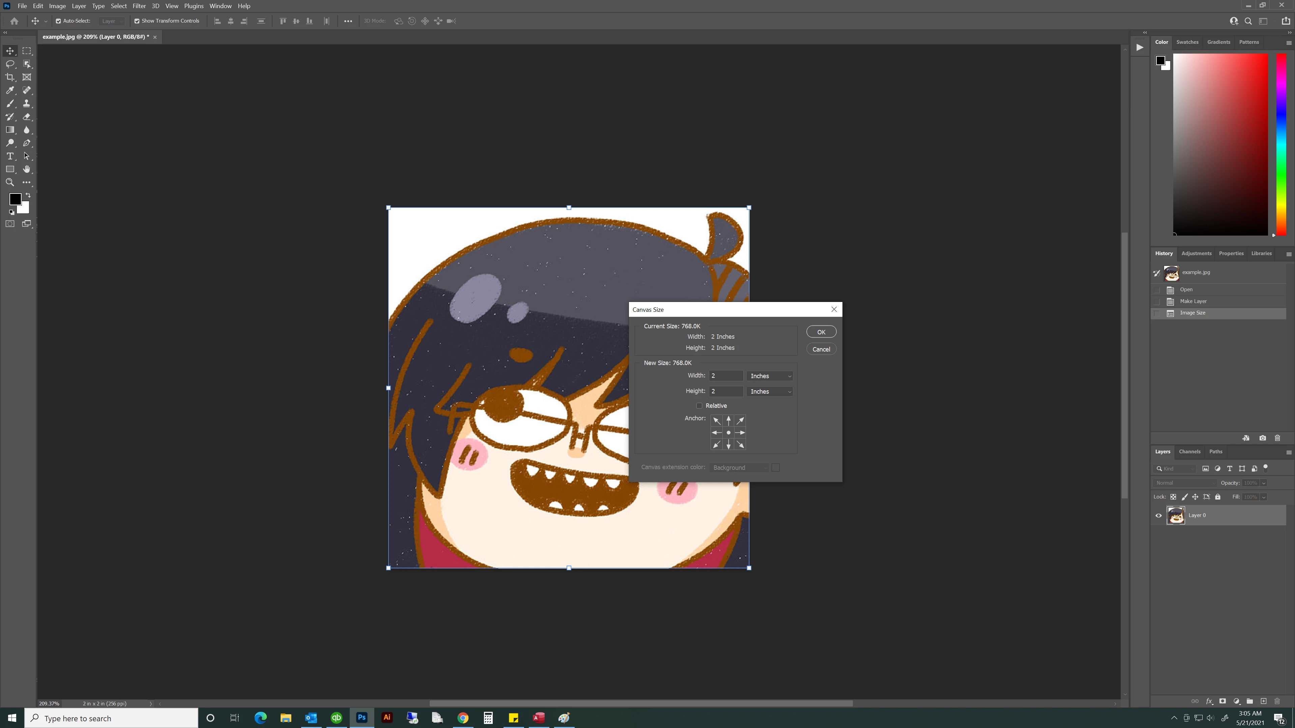Screen dimensions: 1295x728
Task: Select the Horizontal Type tool
Action: [x=10, y=156]
